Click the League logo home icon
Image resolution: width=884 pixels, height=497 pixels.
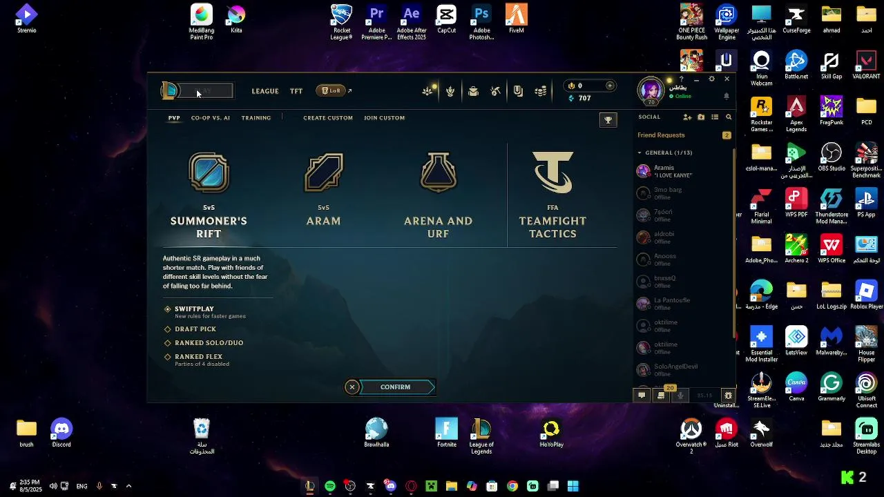tap(169, 90)
